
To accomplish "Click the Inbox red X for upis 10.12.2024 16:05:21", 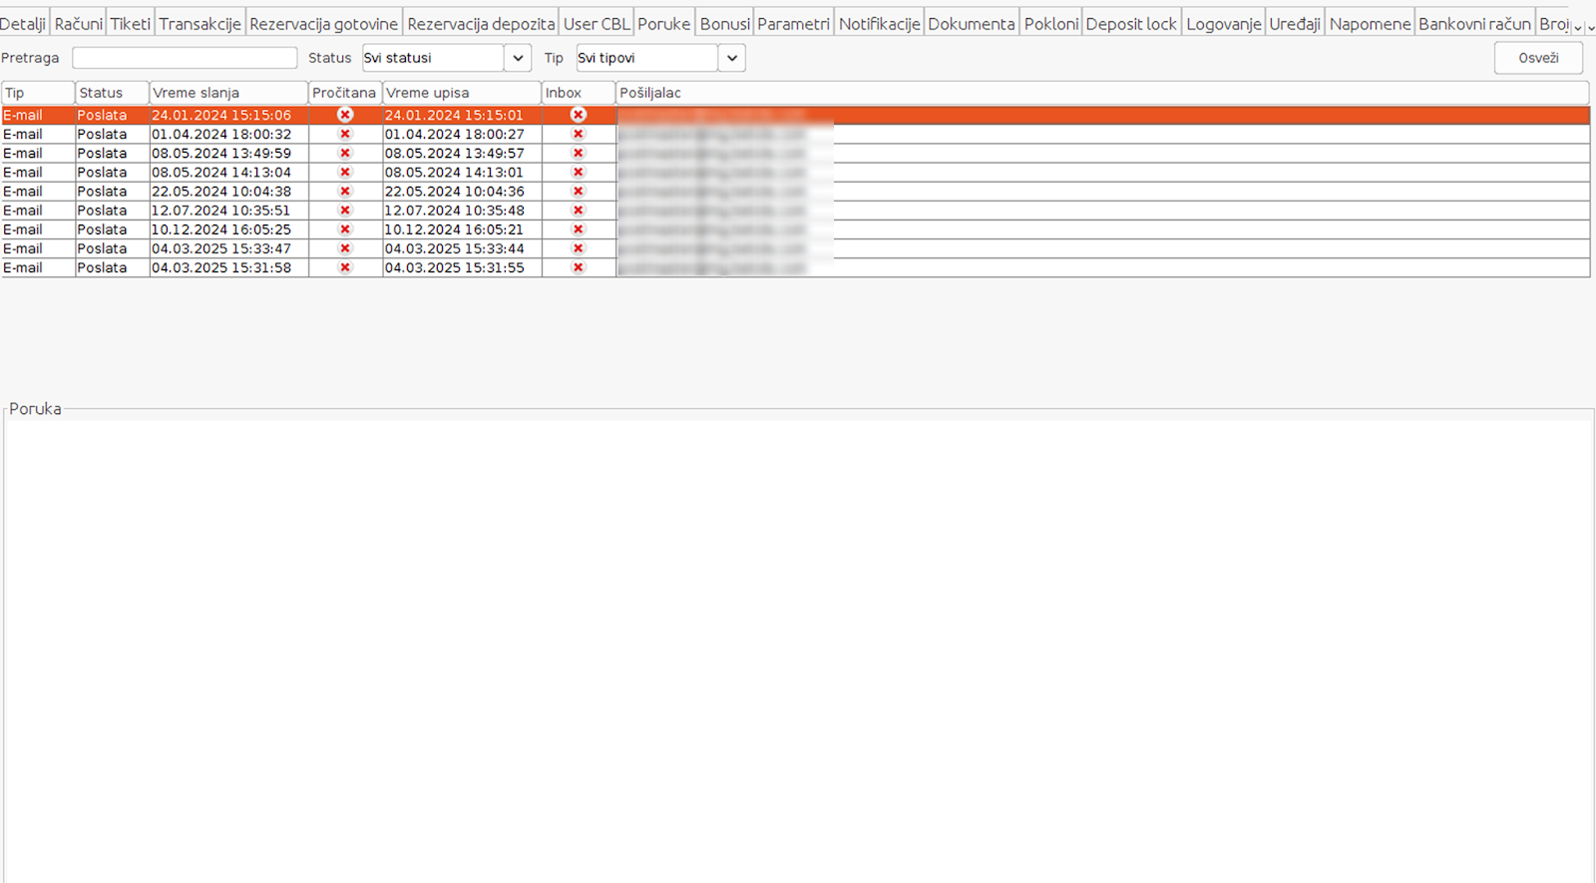I will click(578, 229).
